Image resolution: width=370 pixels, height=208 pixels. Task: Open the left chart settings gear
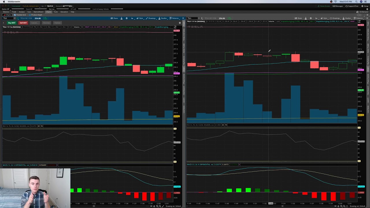pyautogui.click(x=127, y=18)
